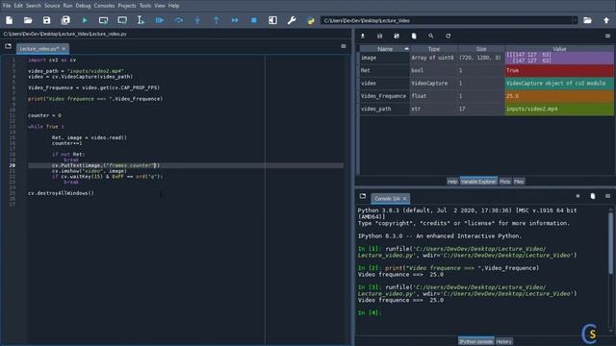The height and width of the screenshot is (346, 616).
Task: Refresh variables icon
Action: click(449, 37)
